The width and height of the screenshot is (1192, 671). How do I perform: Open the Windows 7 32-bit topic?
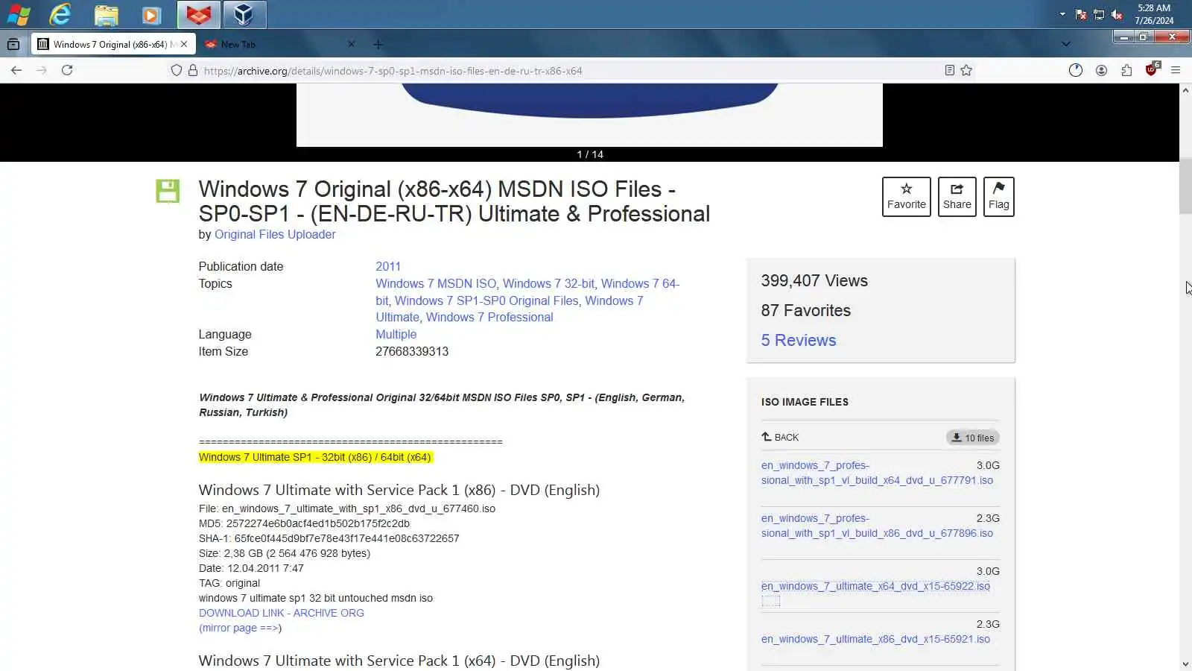(548, 283)
